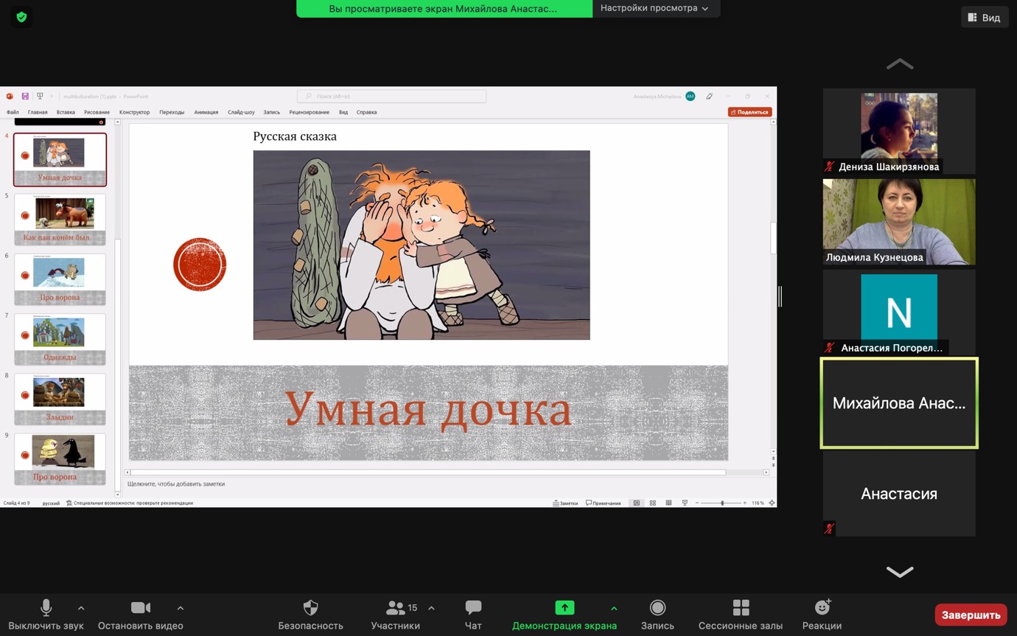Viewport: 1017px width, 636px height.
Task: Open the Вид layout menu at the top right
Action: pyautogui.click(x=985, y=17)
